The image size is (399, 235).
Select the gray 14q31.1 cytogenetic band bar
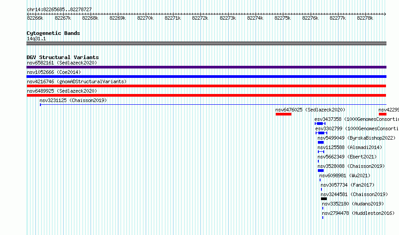tap(206, 43)
